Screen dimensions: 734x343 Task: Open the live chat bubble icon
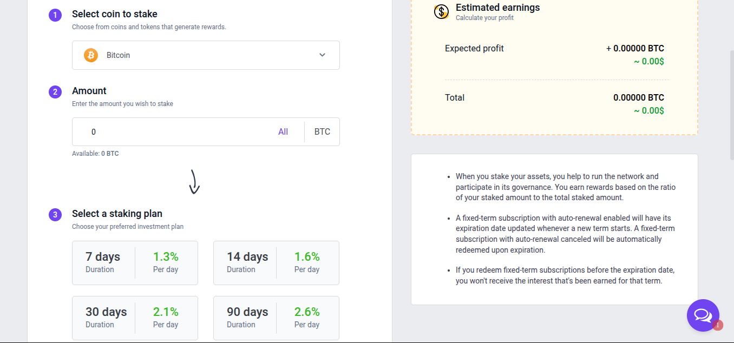703,315
